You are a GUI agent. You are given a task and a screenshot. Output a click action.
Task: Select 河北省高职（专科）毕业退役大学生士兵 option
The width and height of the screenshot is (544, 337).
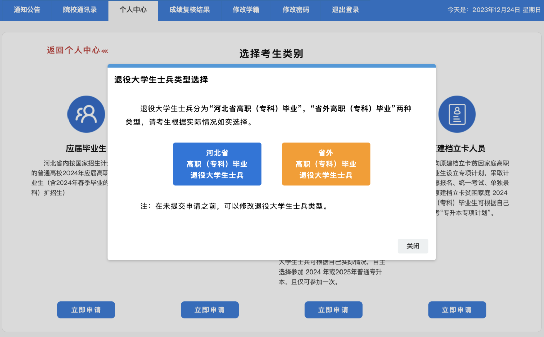click(217, 164)
